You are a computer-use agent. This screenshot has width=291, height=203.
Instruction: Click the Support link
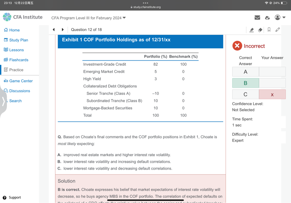pos(15,197)
